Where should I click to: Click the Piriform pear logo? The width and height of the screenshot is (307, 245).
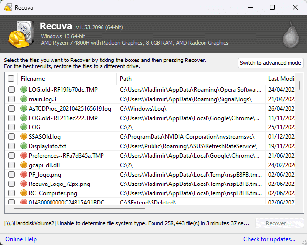(x=291, y=35)
